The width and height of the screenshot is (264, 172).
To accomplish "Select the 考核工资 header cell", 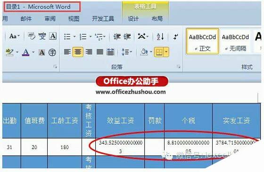I will pos(89,120).
